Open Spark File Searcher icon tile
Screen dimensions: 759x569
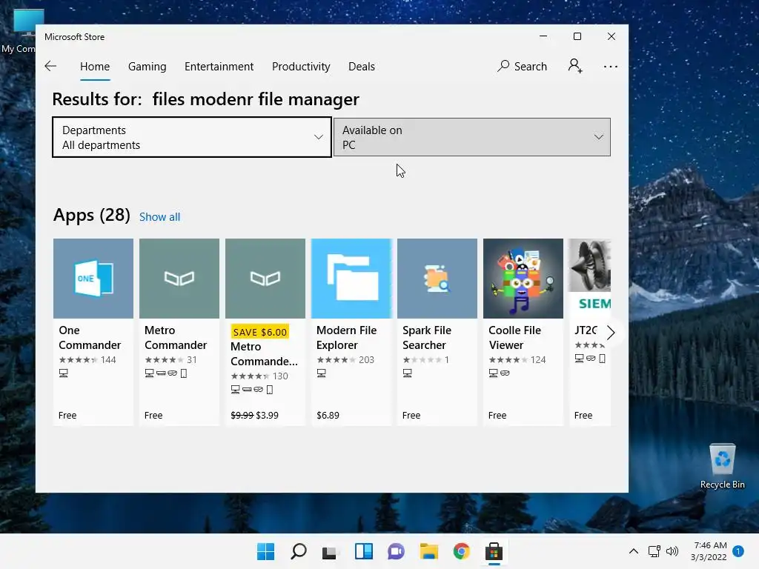[x=437, y=279]
